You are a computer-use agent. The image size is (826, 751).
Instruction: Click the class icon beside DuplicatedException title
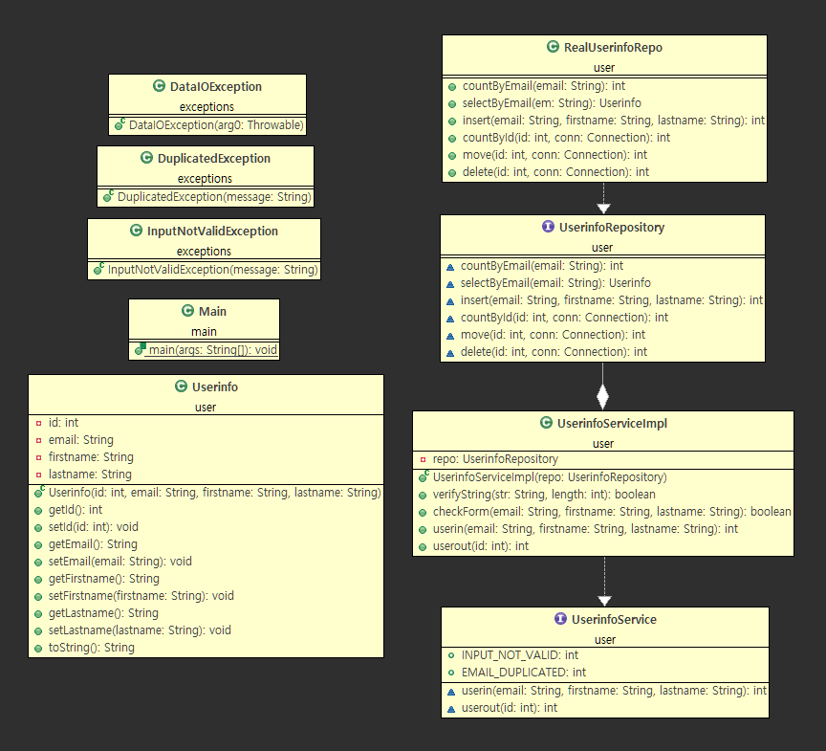(x=147, y=158)
